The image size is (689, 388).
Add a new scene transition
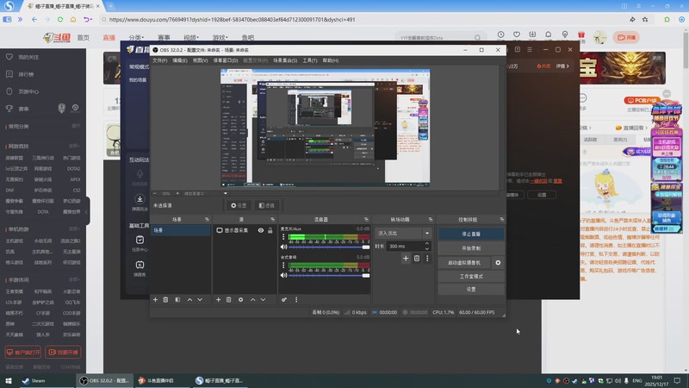pos(406,258)
